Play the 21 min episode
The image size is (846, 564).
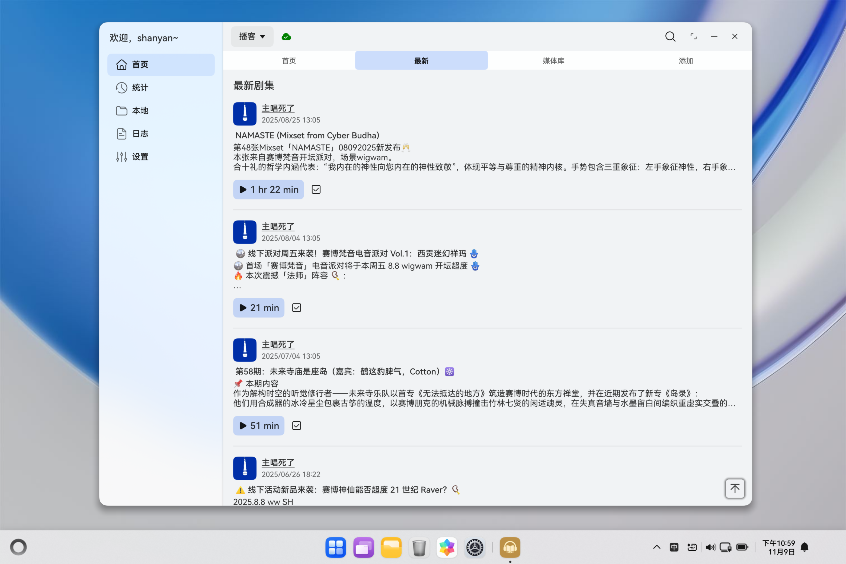259,308
